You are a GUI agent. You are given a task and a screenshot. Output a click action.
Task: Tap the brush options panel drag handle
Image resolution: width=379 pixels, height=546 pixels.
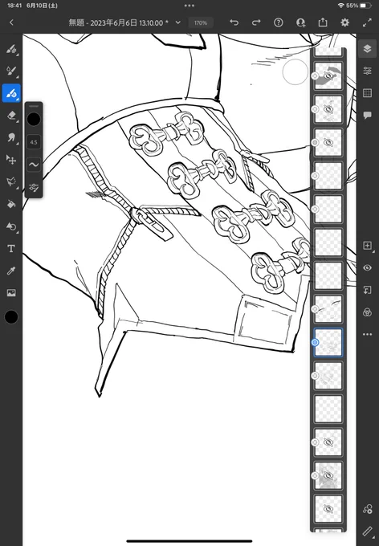tap(34, 106)
